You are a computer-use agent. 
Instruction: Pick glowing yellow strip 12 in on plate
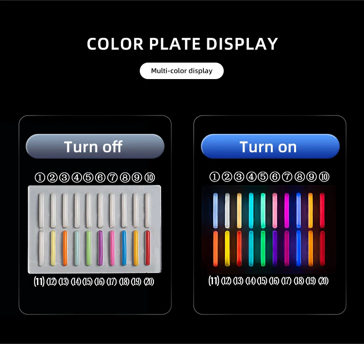tap(227, 248)
